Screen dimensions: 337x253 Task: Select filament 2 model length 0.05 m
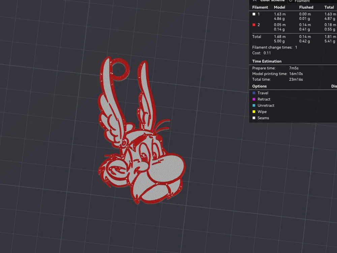tap(280, 25)
